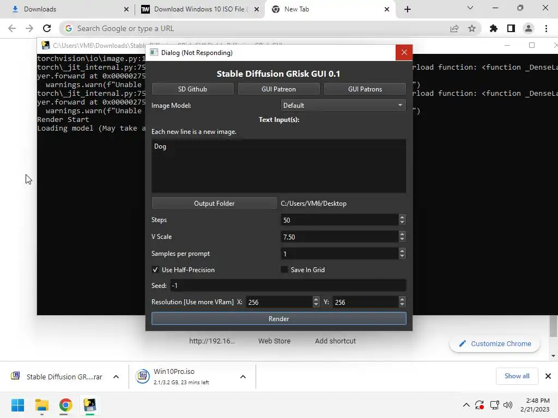This screenshot has width=558, height=418.
Task: Open File Explorer from taskbar
Action: coord(41,405)
